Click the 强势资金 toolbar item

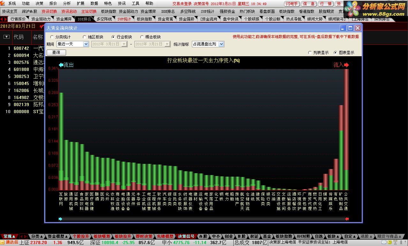227,11
